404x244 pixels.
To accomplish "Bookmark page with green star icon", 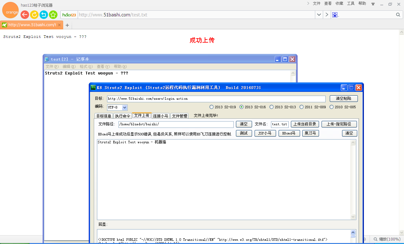I will (x=53, y=15).
